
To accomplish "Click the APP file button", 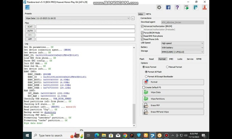I will click(x=30, y=39).
